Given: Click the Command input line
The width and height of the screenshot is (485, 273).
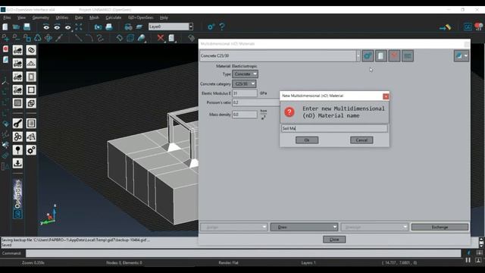Looking at the screenshot, I should tap(243, 253).
